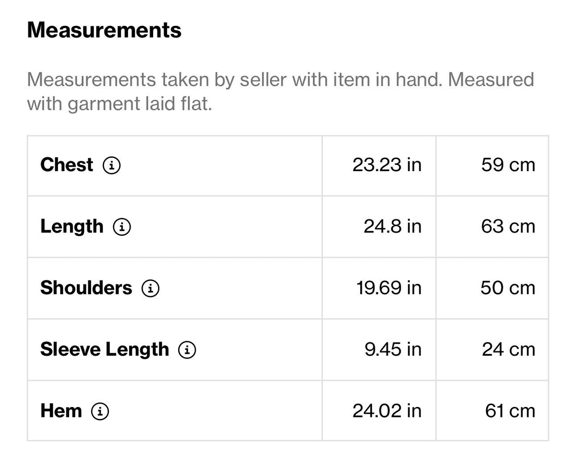Select the Shoulders row label
Screen dimensions: 576x464
pos(86,288)
